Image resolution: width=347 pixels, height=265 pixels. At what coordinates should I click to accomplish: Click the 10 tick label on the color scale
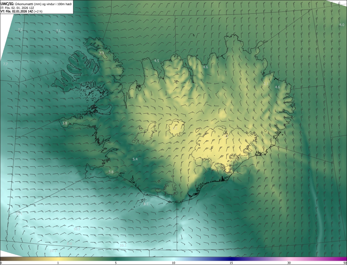tap(173, 263)
